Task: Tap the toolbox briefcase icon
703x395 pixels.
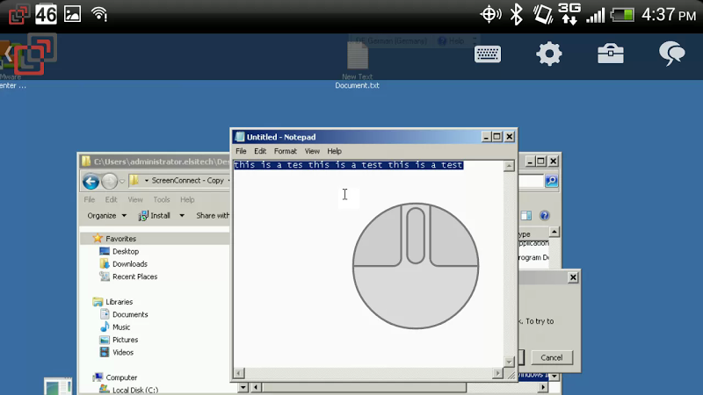Action: point(611,54)
